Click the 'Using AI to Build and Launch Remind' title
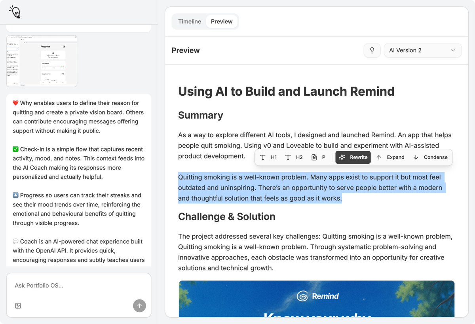The width and height of the screenshot is (475, 324). [x=286, y=91]
